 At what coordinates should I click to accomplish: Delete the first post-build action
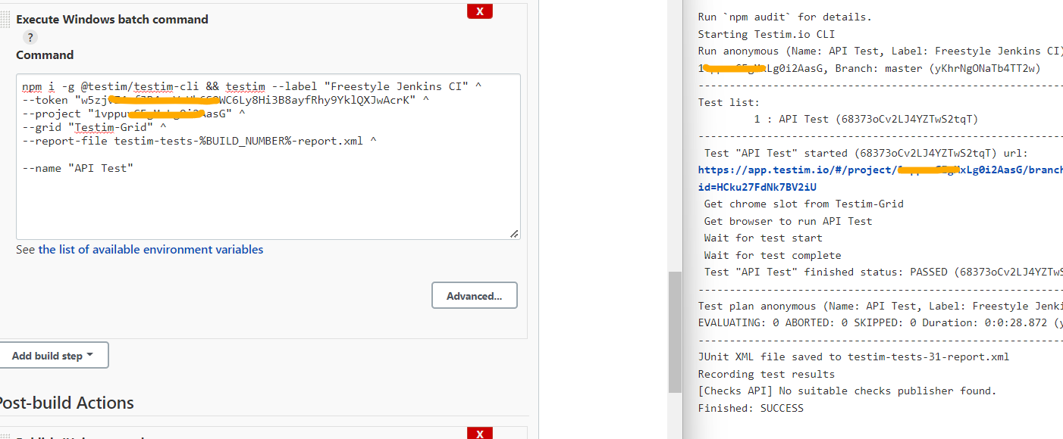click(x=480, y=434)
